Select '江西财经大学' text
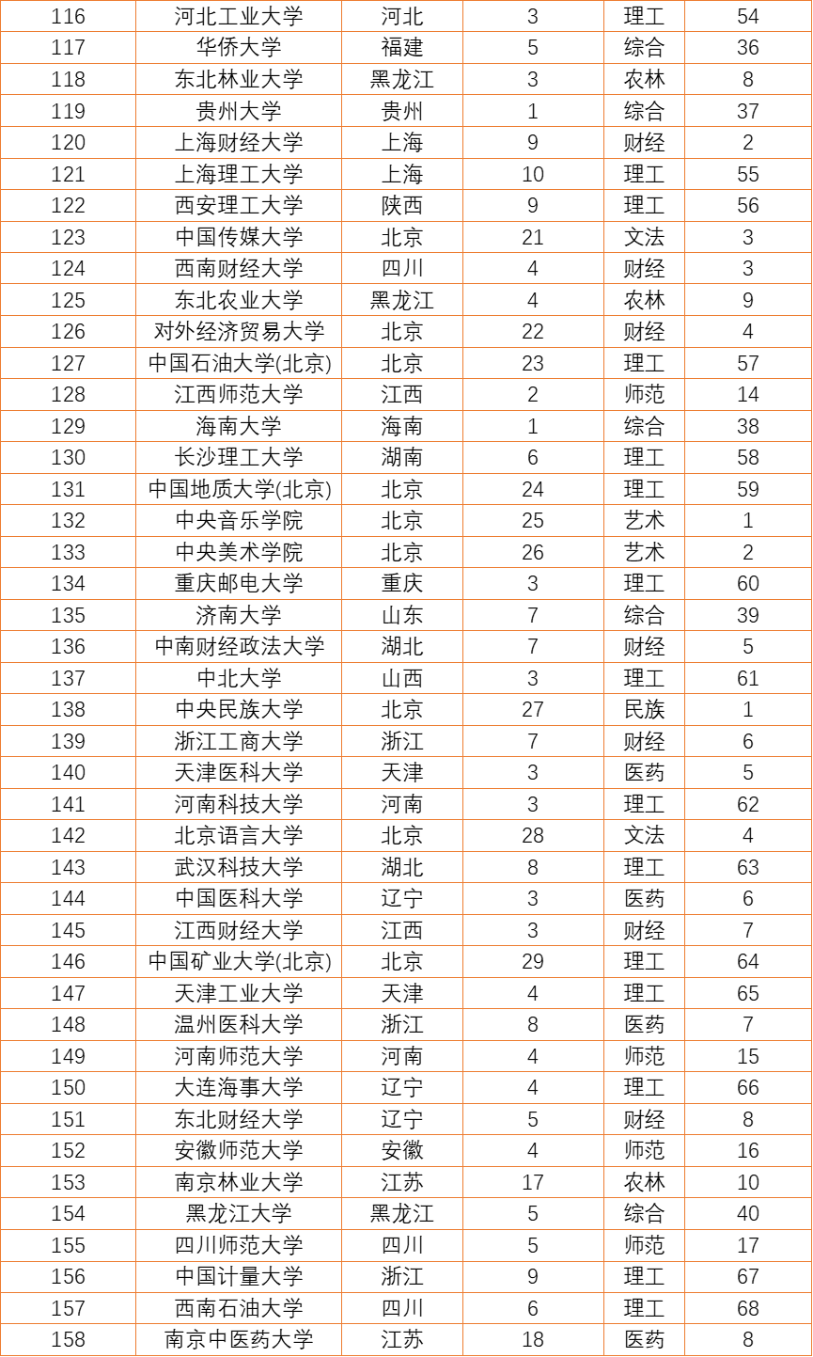The image size is (813, 1357). pos(239,930)
